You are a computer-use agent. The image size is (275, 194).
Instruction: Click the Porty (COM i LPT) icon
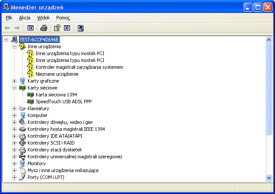(22, 177)
